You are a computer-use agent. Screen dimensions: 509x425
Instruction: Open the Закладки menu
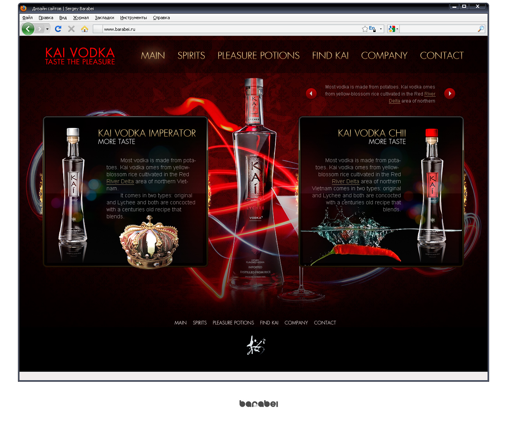[105, 18]
